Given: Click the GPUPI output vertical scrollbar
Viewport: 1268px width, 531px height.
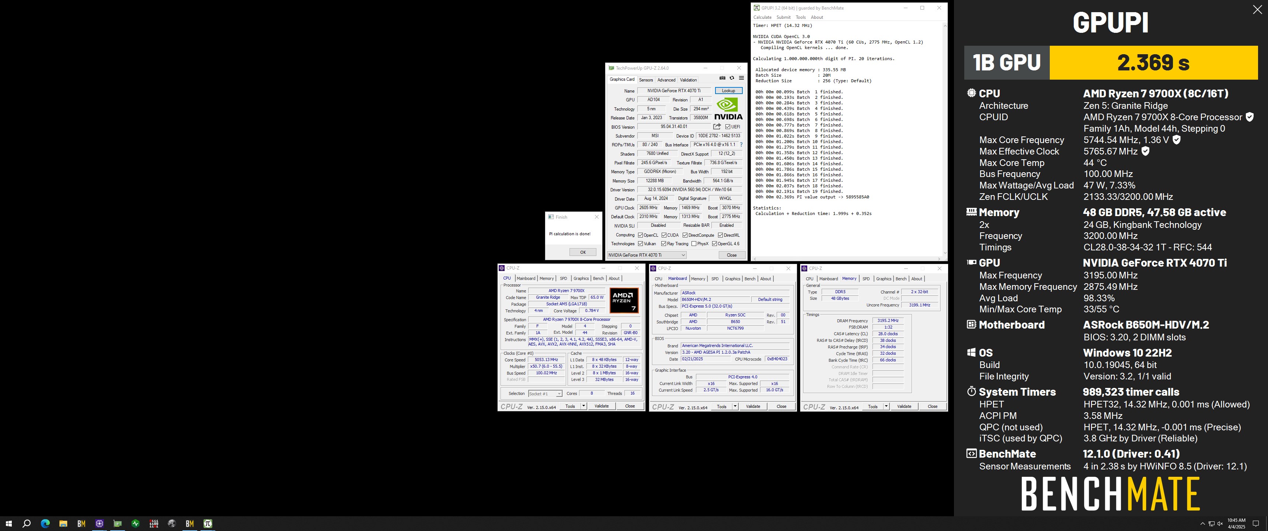Looking at the screenshot, I should pos(945,139).
